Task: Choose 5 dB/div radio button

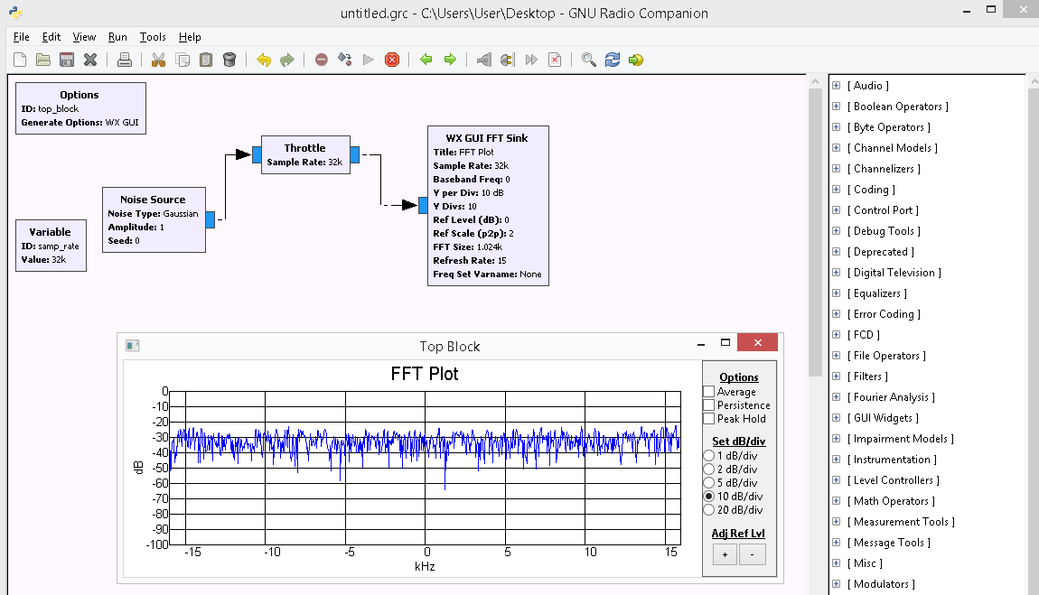Action: (x=709, y=482)
